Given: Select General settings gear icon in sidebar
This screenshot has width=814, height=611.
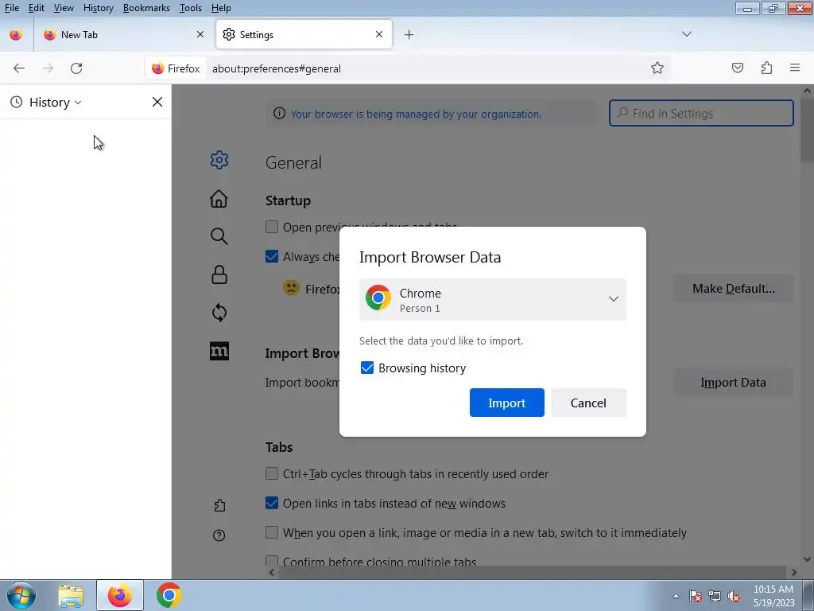Looking at the screenshot, I should tap(219, 160).
